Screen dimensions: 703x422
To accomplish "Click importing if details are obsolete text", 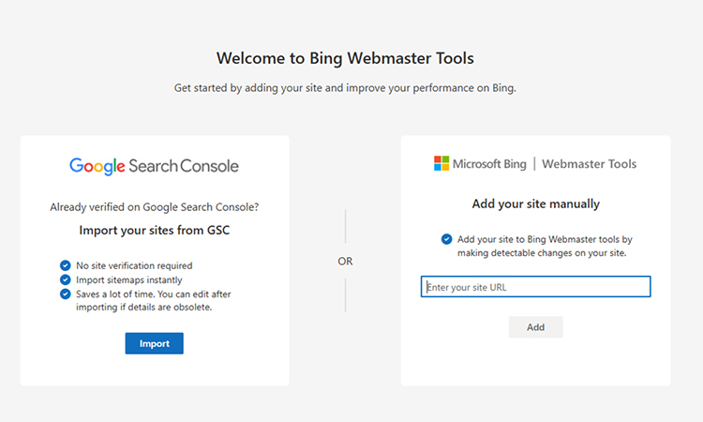I will (144, 308).
